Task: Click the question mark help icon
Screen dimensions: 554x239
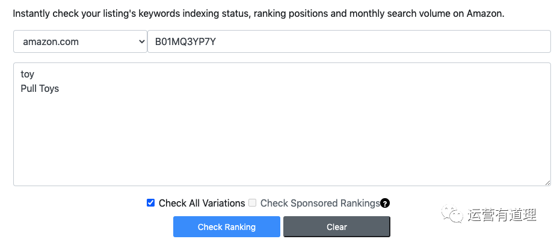Action: pos(385,204)
